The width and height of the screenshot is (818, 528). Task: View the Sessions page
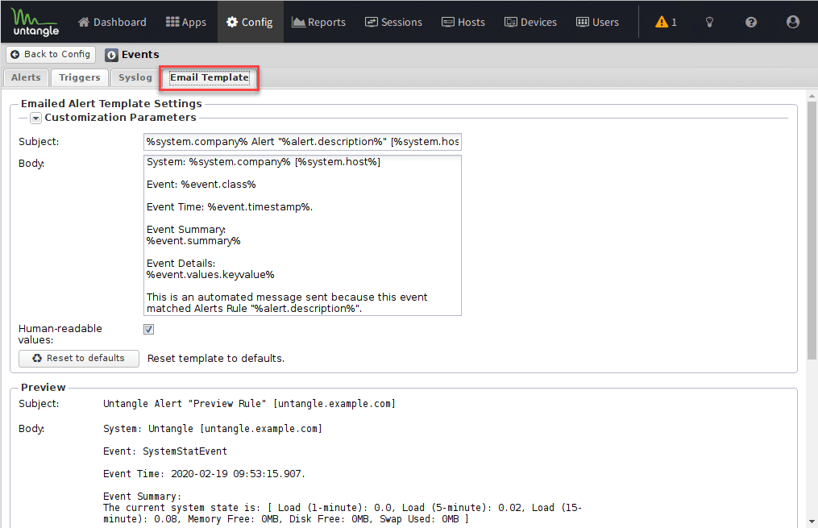coord(393,22)
